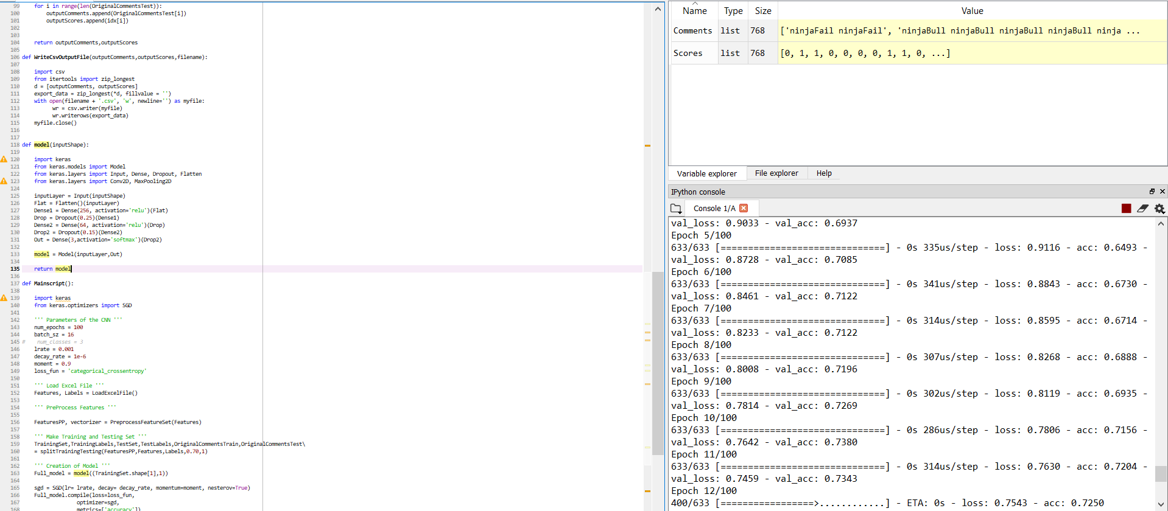
Task: Click the Comments value cell with ninjaFail text
Action: coord(972,31)
